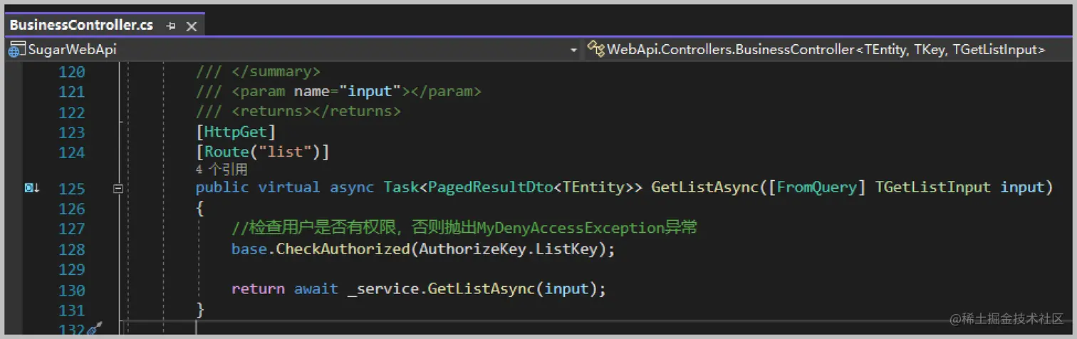Select the BusinessController.cs editor tab
Image resolution: width=1077 pixels, height=339 pixels.
[x=81, y=25]
